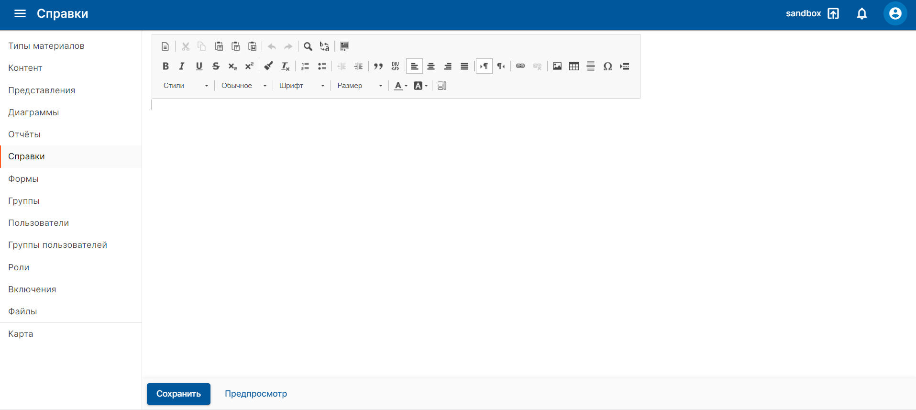The image size is (916, 410).
Task: Select Справки in sidebar
Action: 71,156
